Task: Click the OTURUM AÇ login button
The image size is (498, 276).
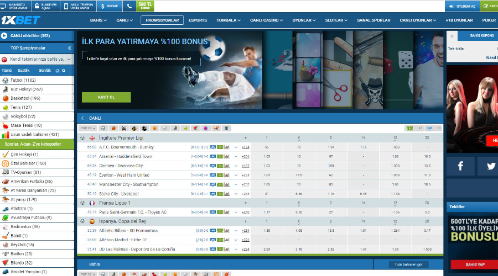Action: click(x=463, y=6)
